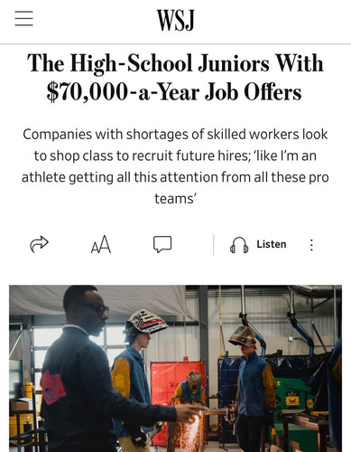The width and height of the screenshot is (351, 452).
Task: Open the AA text size options
Action: (x=101, y=244)
